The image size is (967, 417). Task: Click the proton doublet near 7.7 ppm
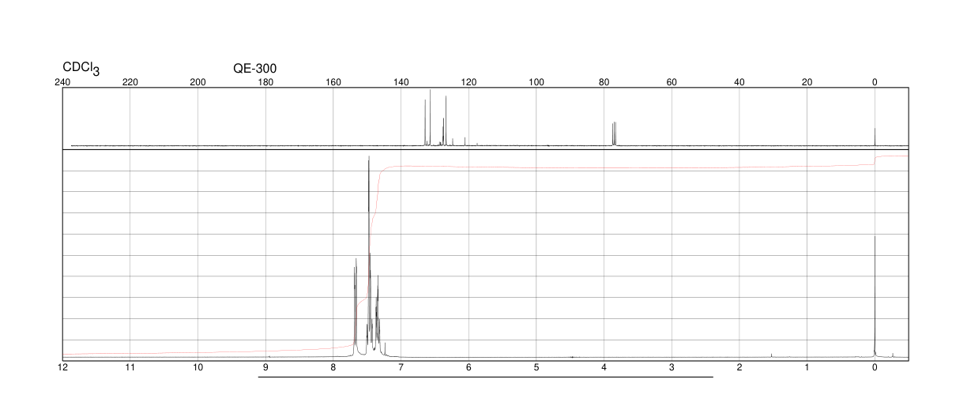click(x=356, y=306)
